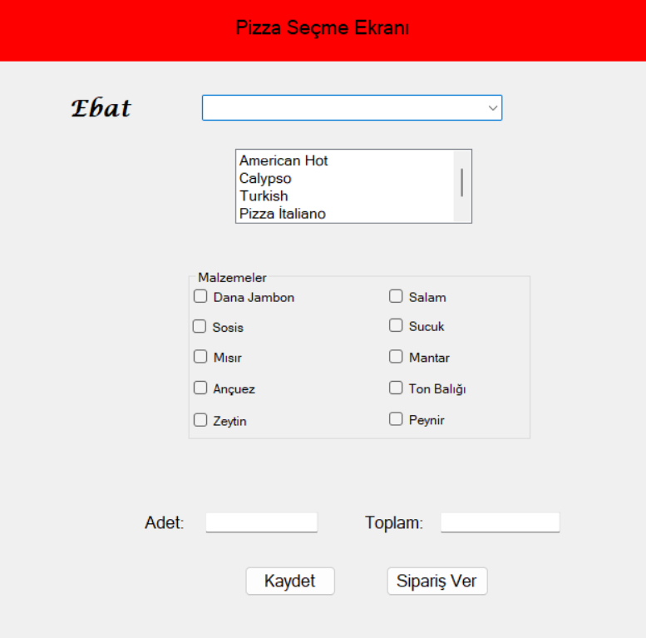Select American Hot pizza in list
Screen dimensions: 646x638
point(284,161)
